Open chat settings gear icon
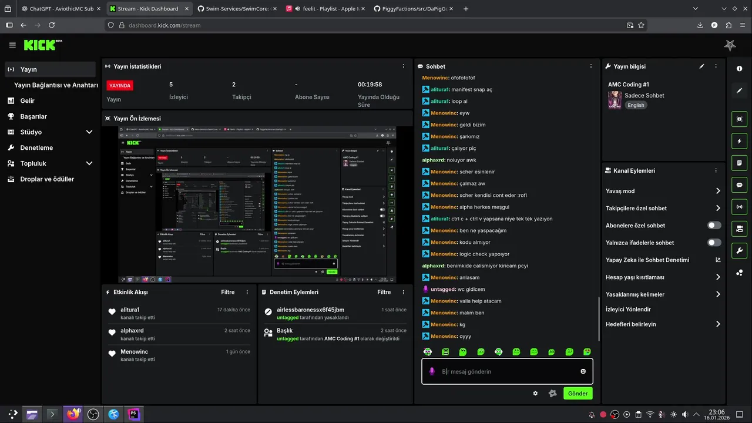The image size is (752, 423). click(x=535, y=393)
